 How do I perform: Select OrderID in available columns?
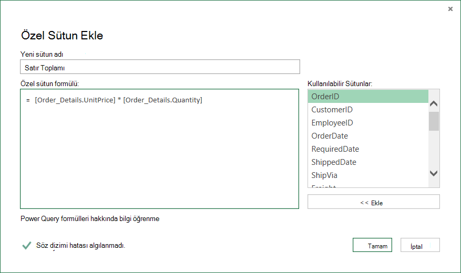pos(368,96)
